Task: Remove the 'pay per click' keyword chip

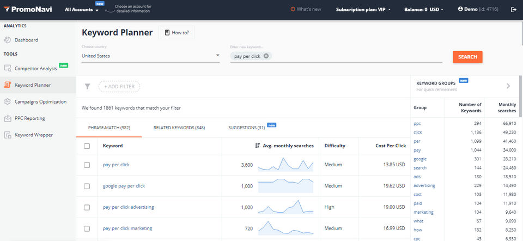Action: [266, 56]
